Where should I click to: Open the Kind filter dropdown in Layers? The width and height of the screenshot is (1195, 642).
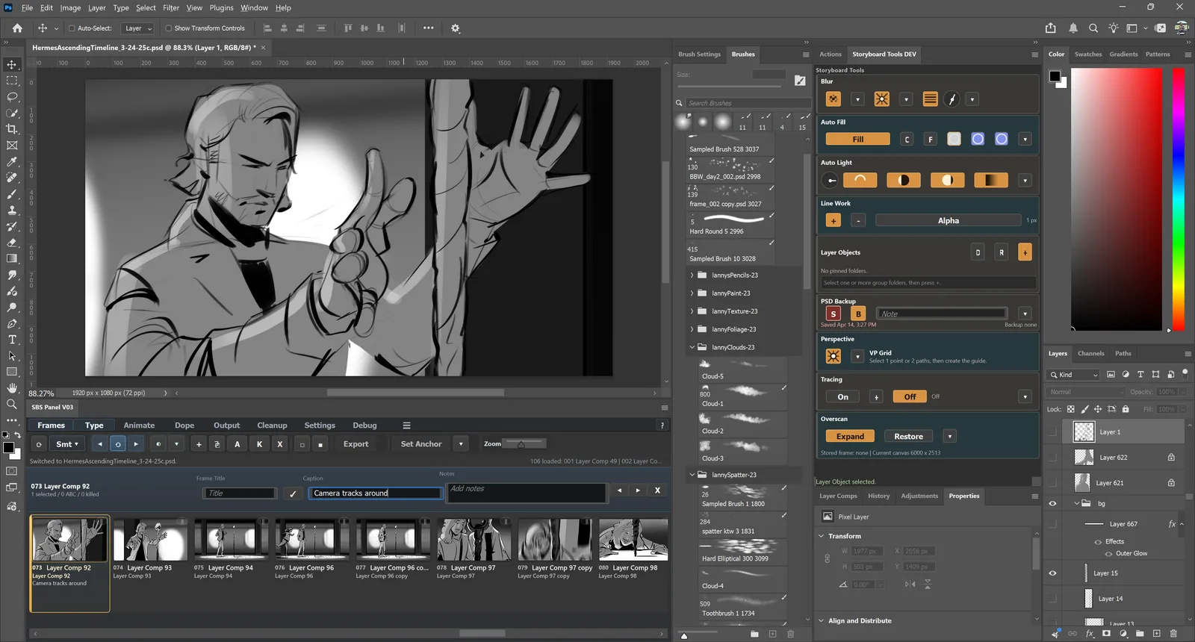point(1074,375)
